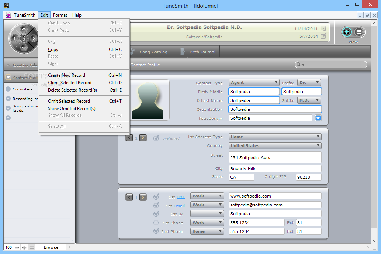The width and height of the screenshot is (381, 254).
Task: Open the Format menu
Action: (x=60, y=15)
